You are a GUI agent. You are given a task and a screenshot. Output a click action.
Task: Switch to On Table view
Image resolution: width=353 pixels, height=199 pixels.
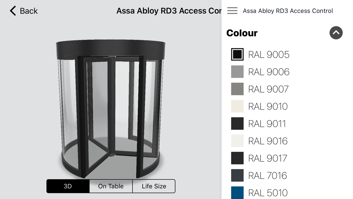[111, 186]
